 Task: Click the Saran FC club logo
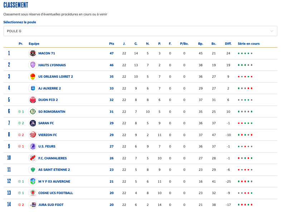pyautogui.click(x=33, y=123)
